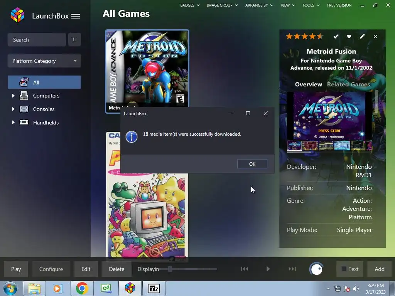Click the Handhelds category icon
The height and width of the screenshot is (296, 395).
24,122
